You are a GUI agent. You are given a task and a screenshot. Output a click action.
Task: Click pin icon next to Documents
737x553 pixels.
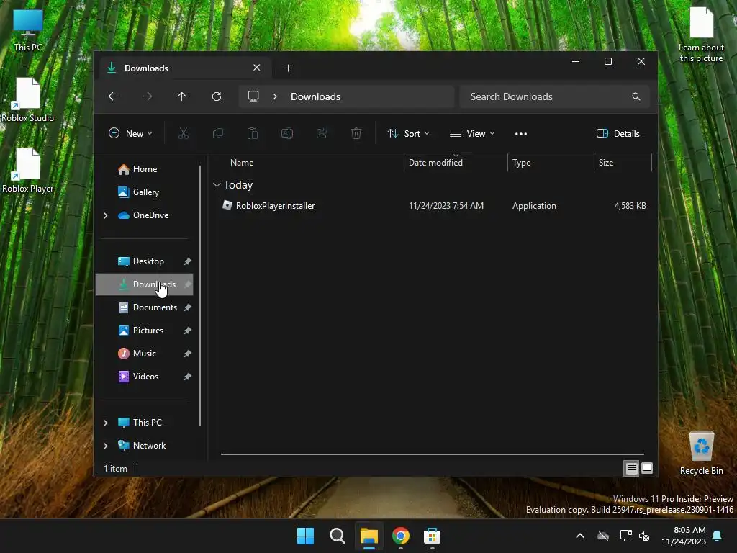188,307
